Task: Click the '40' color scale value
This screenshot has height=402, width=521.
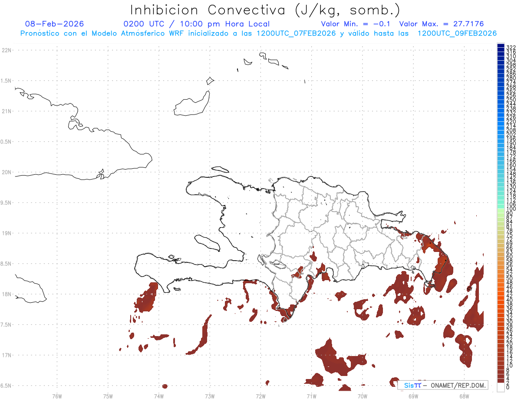Action: (509, 300)
